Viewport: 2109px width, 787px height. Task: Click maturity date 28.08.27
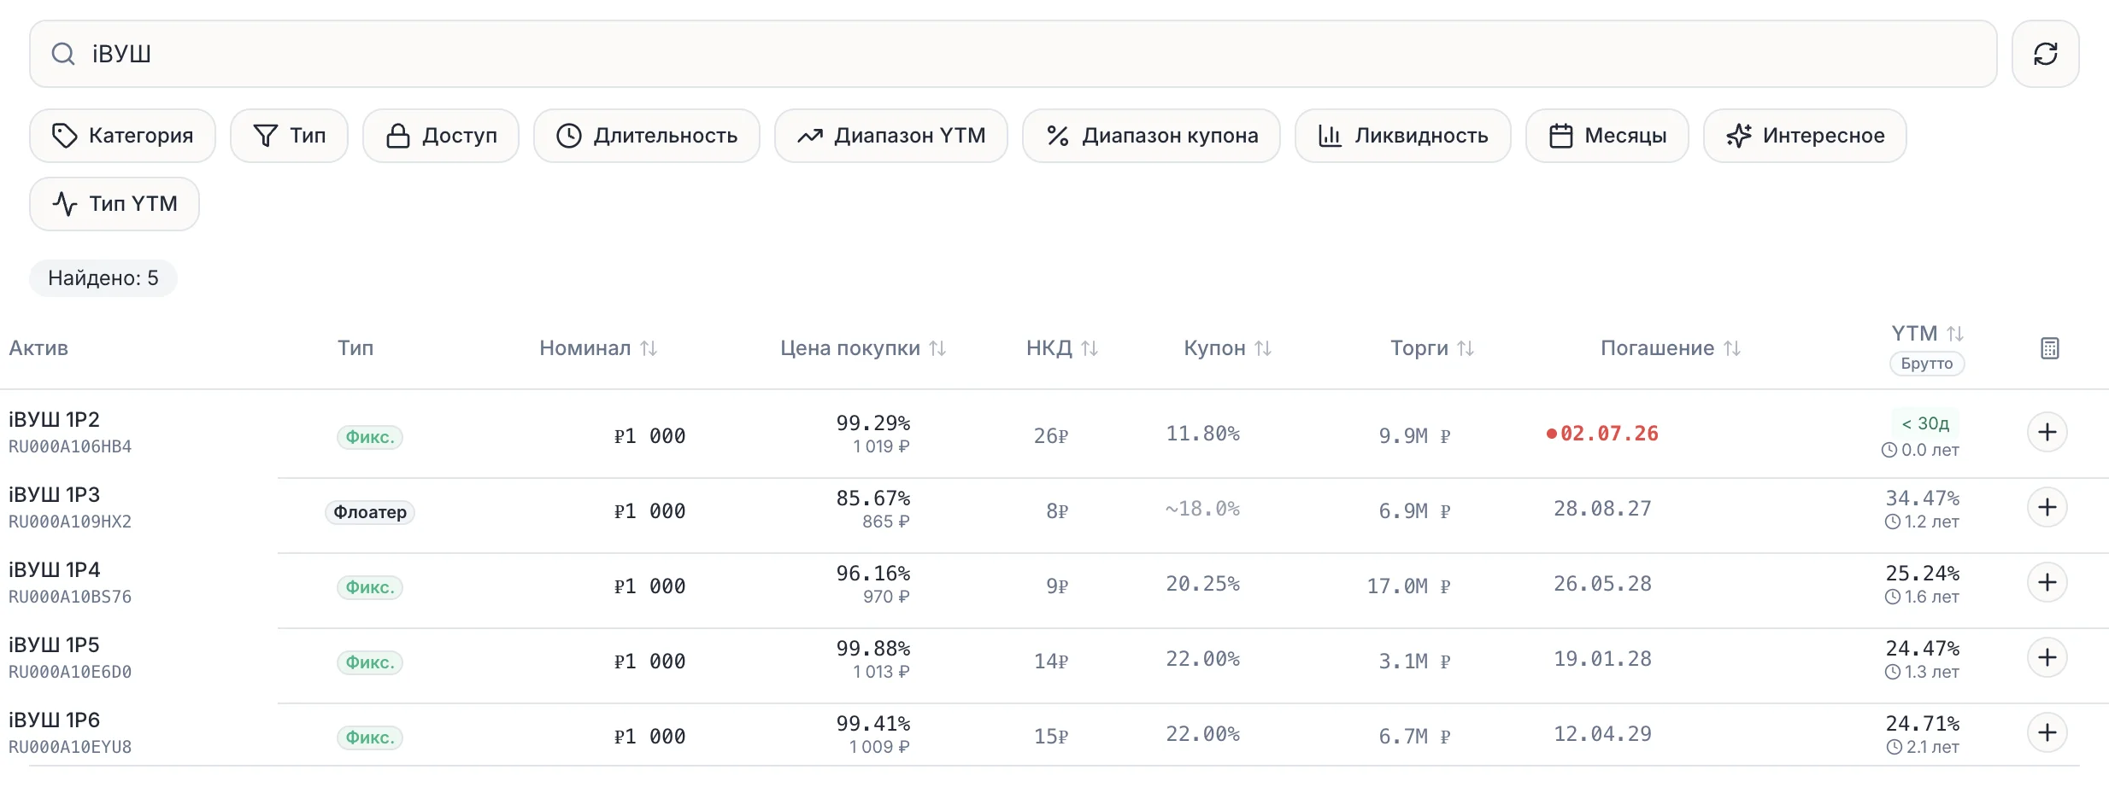tap(1602, 509)
